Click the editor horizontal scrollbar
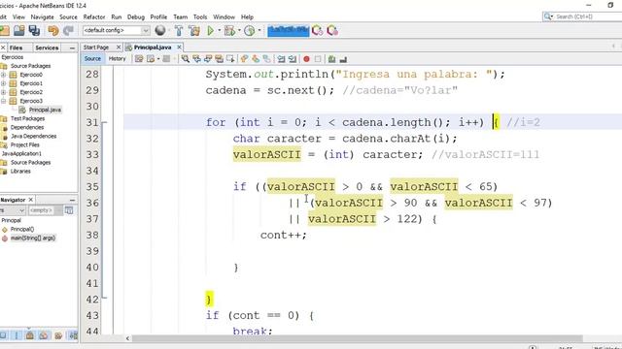The image size is (622, 349). coord(357,338)
